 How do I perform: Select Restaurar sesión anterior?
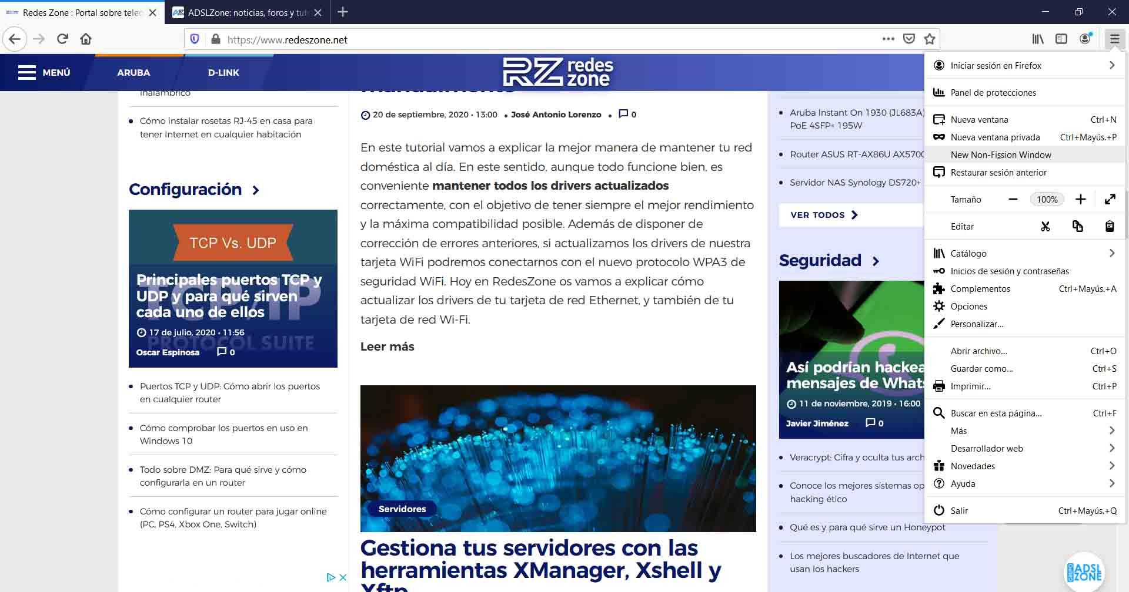(x=1025, y=172)
